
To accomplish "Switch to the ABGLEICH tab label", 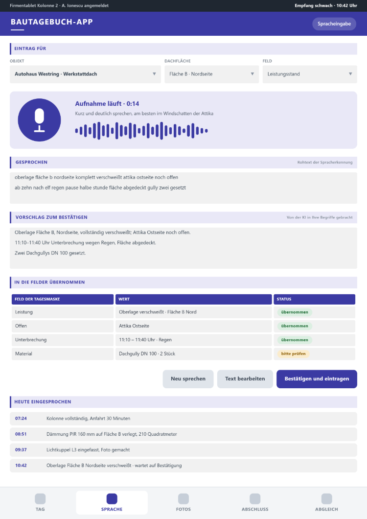I will click(326, 509).
